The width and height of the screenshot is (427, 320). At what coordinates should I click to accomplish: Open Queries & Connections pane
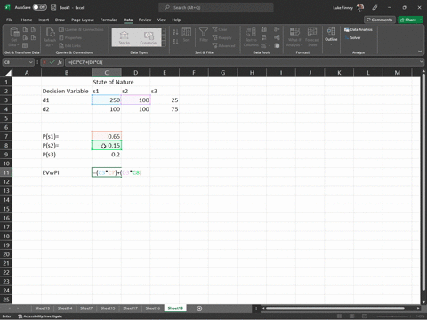(x=81, y=29)
